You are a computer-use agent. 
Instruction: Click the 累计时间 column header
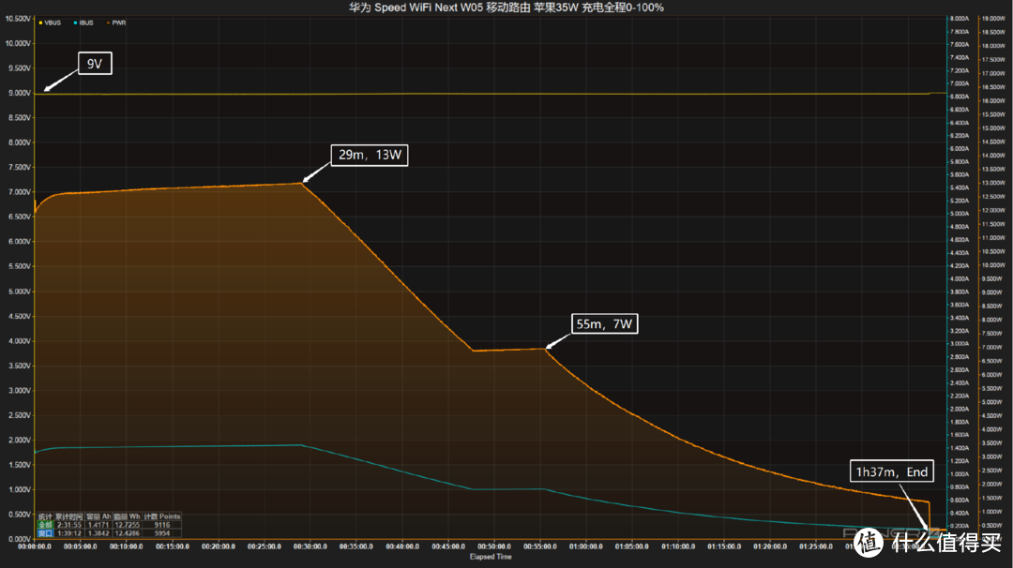point(69,516)
